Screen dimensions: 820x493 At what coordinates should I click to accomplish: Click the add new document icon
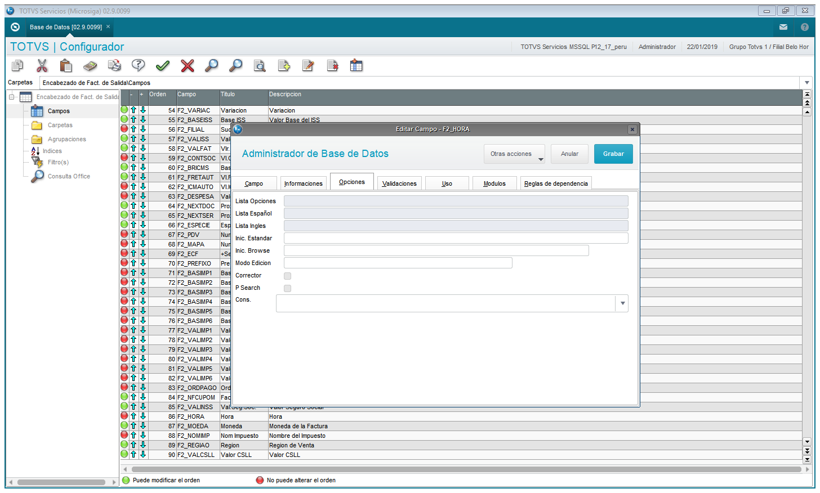[x=284, y=66]
